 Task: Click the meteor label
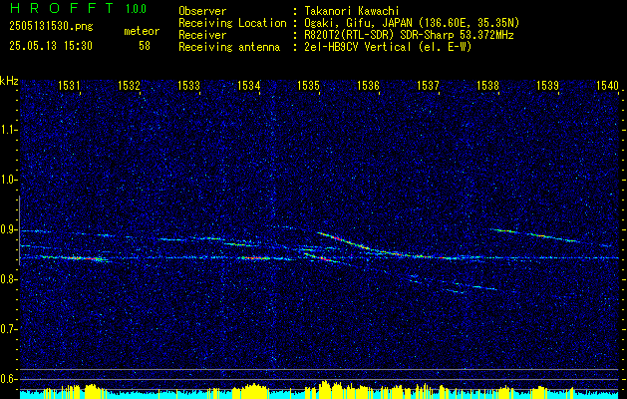click(x=142, y=31)
